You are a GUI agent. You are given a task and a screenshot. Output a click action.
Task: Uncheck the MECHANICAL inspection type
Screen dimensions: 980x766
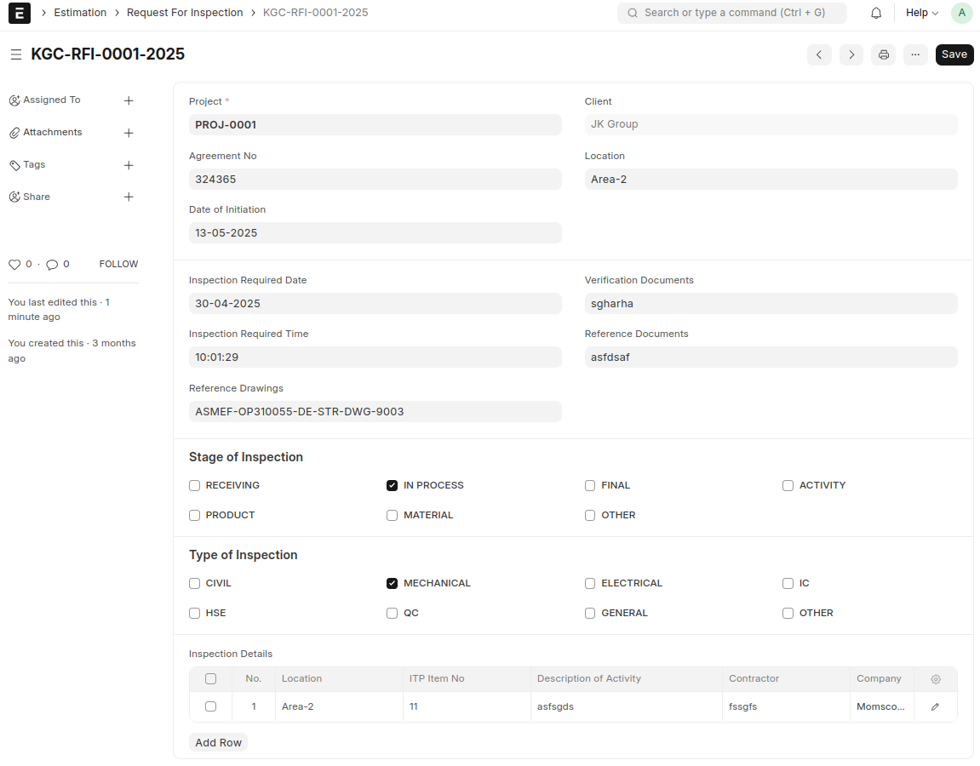(x=393, y=583)
